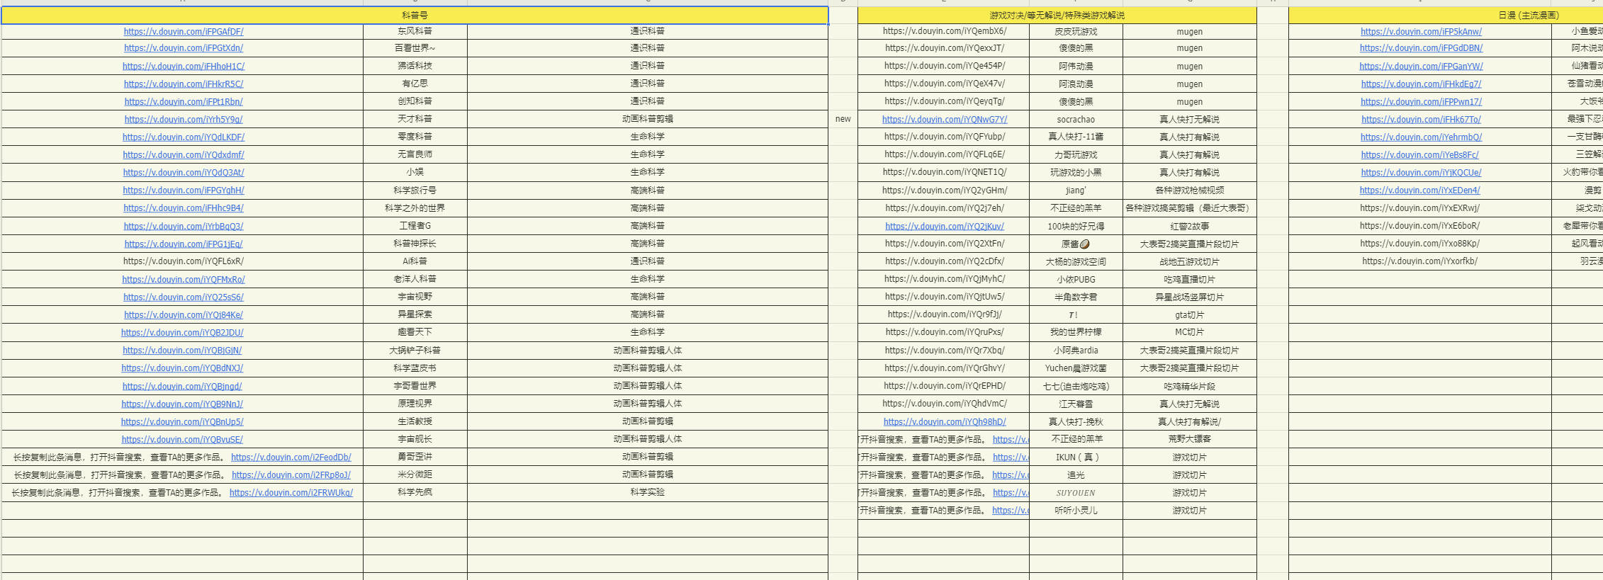The width and height of the screenshot is (1603, 580).
Task: Select the Yuchen是游戏菌 cell
Action: point(1075,368)
